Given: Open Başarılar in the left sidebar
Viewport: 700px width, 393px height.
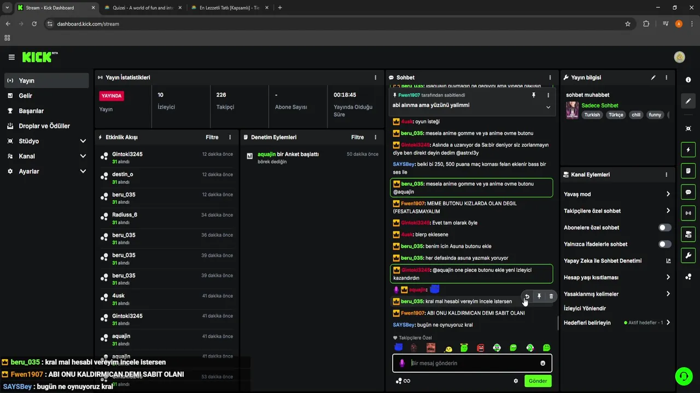Looking at the screenshot, I should click(46, 111).
